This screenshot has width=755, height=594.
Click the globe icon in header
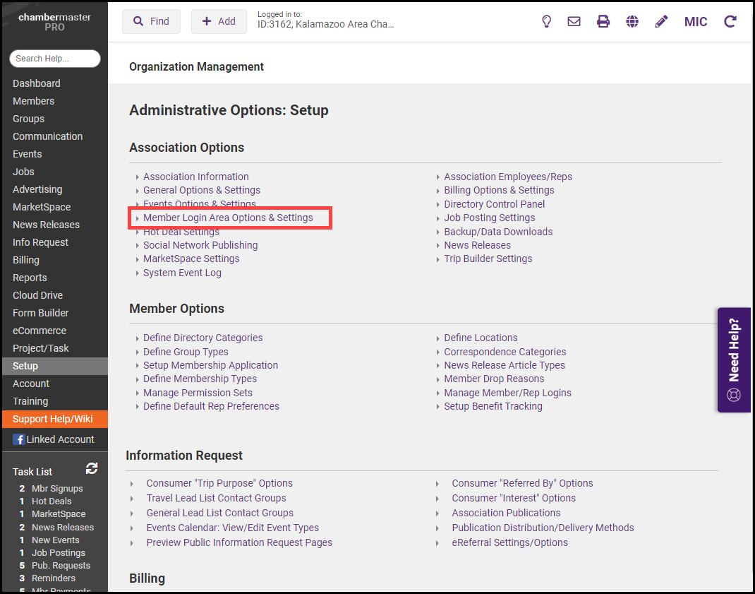point(632,21)
